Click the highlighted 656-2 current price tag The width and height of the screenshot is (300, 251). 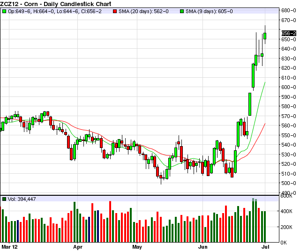pyautogui.click(x=289, y=33)
